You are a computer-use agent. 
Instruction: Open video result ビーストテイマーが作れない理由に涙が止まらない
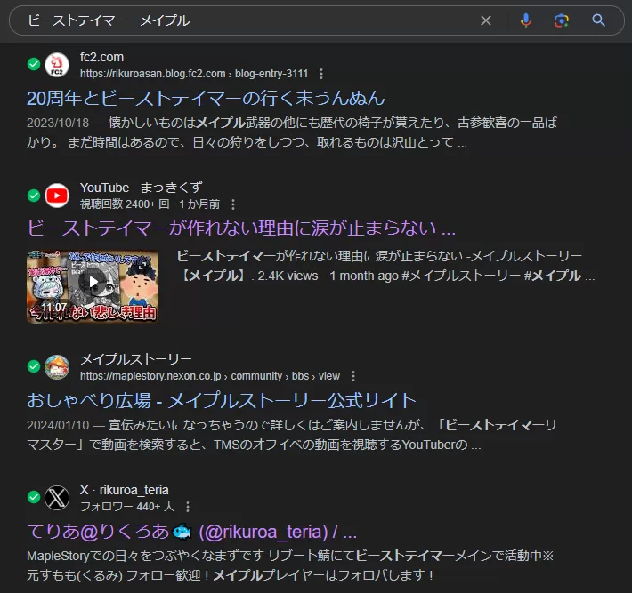[x=241, y=228]
